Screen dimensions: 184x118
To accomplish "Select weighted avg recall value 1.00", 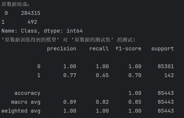I will pos(102,111).
